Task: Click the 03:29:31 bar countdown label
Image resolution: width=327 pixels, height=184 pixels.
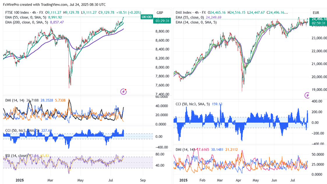Action: (x=162, y=21)
